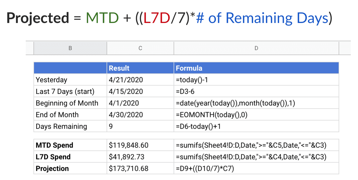Click the Last 7 Days (start) cell
Viewport: 358px width, 180px height.
(70, 91)
